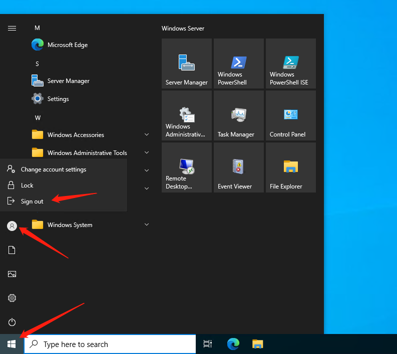Launch Microsoft Edge from the taskbar
The image size is (397, 354).
233,344
